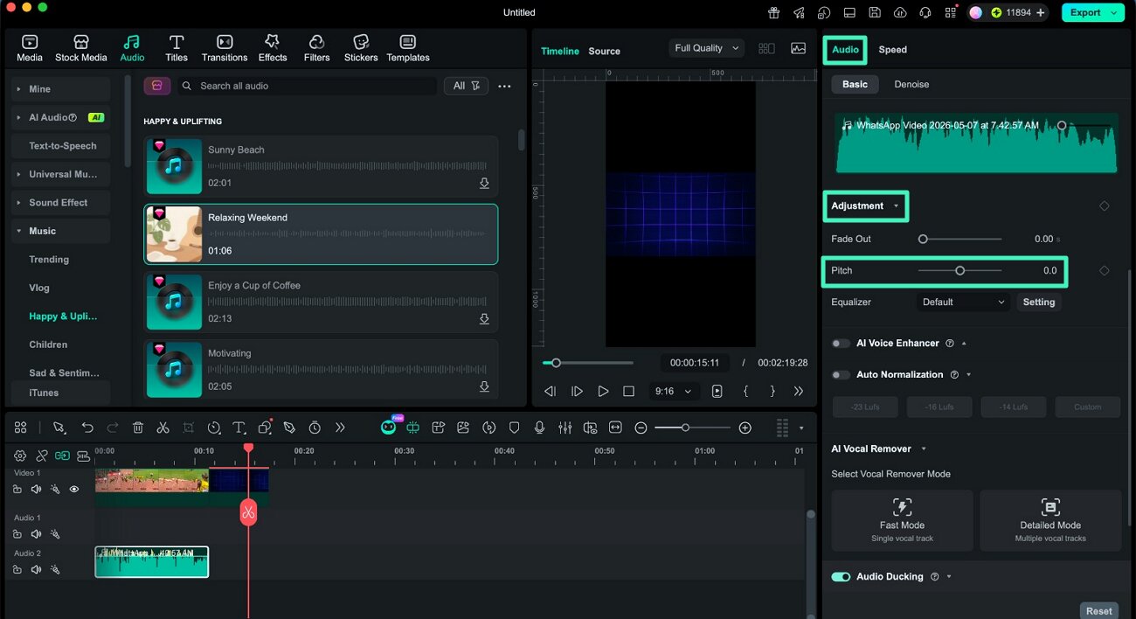The image size is (1136, 619).
Task: Click the pink AI music icon beside search
Action: tap(156, 86)
